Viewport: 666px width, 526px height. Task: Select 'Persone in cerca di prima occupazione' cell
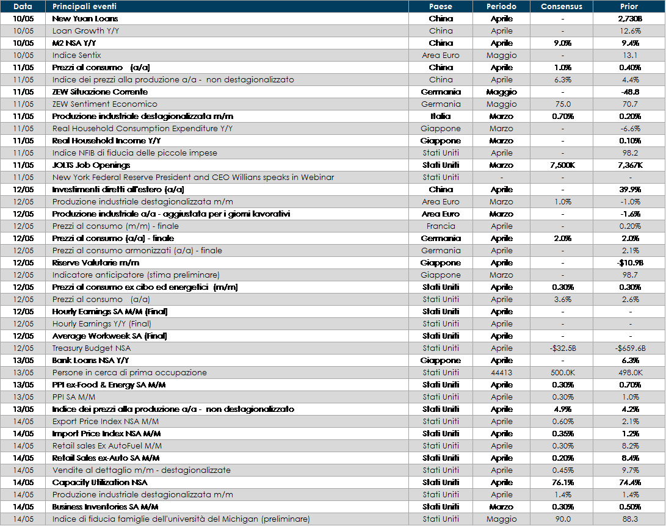129,372
